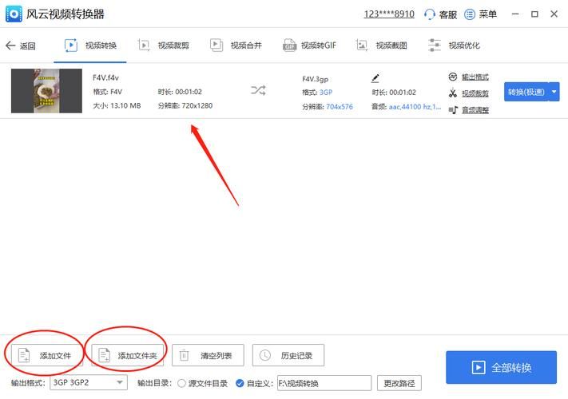Click the headset 客服 support icon
This screenshot has height=399, width=568.
[430, 14]
